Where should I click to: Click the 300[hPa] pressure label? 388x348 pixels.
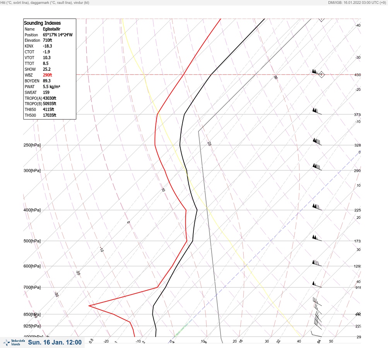pyautogui.click(x=32, y=171)
